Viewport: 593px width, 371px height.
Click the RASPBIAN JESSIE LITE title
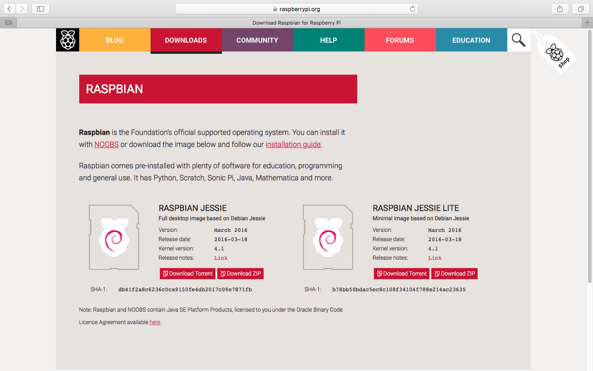click(416, 208)
